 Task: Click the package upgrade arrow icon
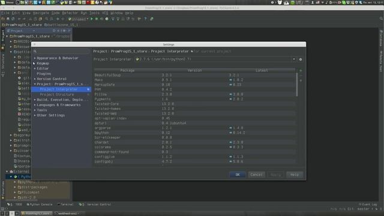click(301, 80)
